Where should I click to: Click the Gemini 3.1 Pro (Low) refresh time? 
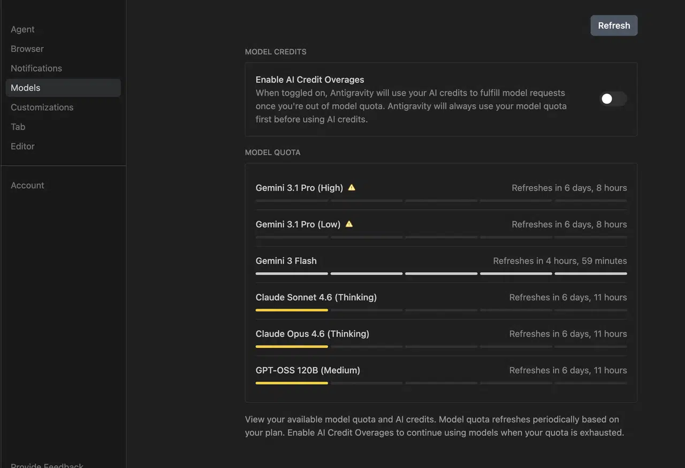click(x=569, y=224)
